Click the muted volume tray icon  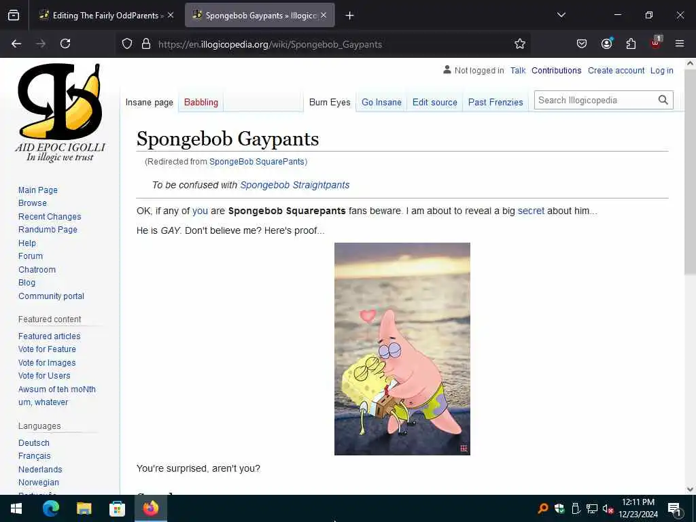coord(608,508)
